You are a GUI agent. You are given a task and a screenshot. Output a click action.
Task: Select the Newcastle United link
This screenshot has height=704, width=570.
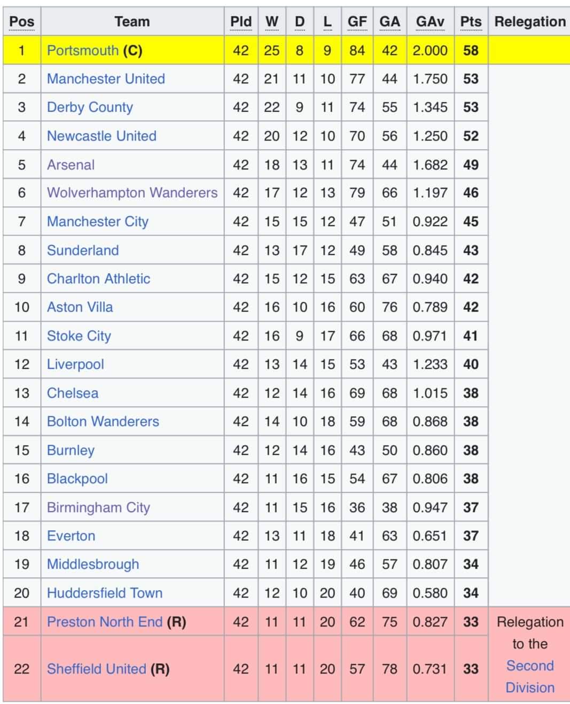(x=101, y=136)
